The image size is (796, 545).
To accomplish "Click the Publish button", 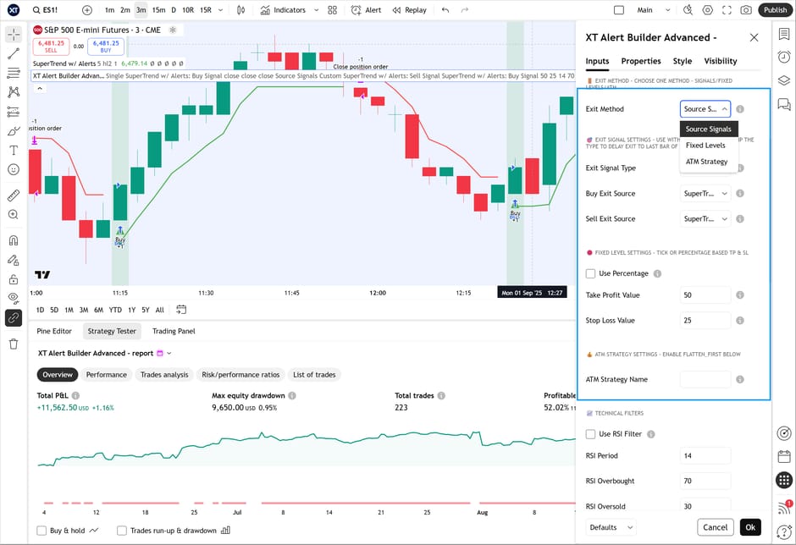I will (x=775, y=10).
